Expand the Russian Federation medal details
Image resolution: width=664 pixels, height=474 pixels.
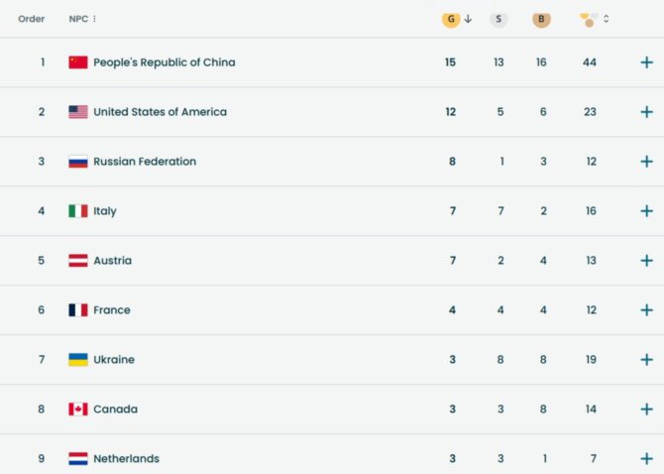646,162
